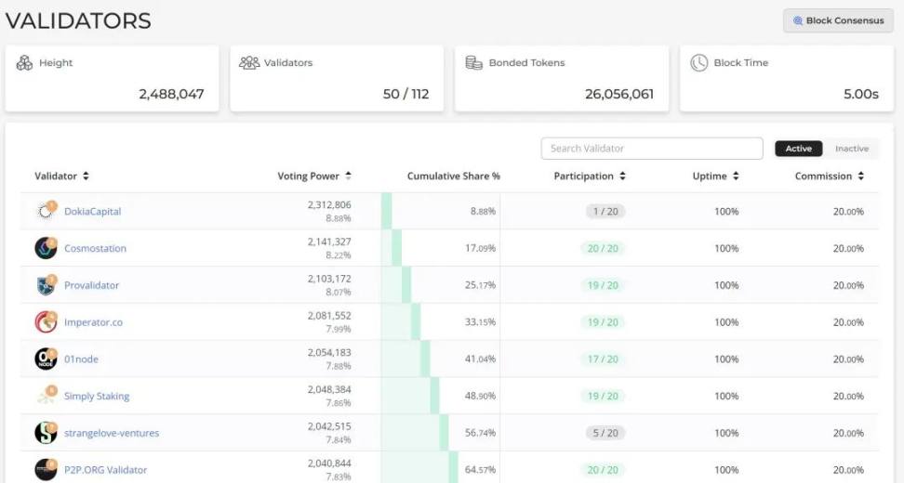Click the strangelove-ventures logo icon

pos(46,433)
